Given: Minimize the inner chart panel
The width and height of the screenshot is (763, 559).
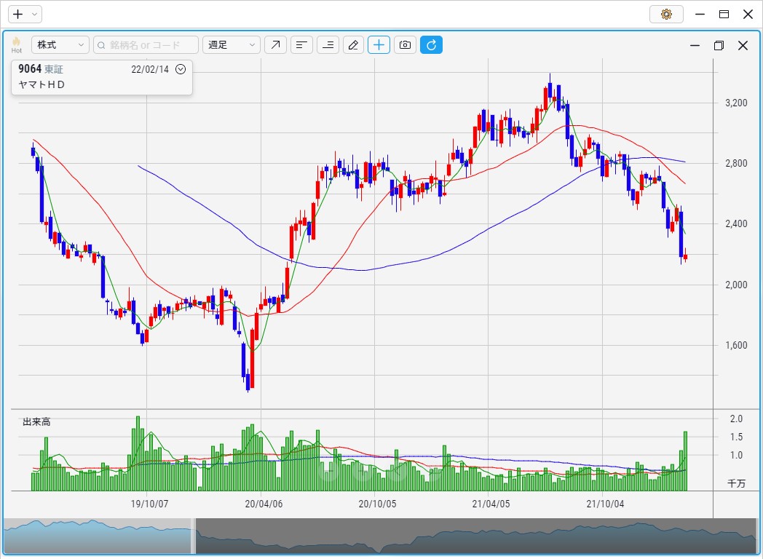Looking at the screenshot, I should 695,45.
